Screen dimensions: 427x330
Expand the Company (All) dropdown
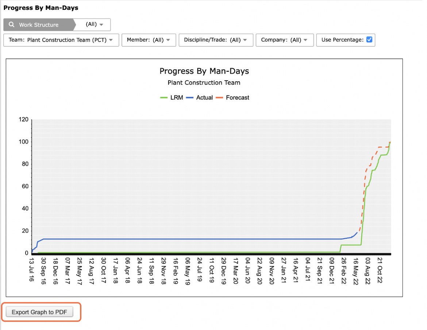(285, 40)
